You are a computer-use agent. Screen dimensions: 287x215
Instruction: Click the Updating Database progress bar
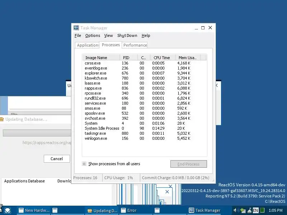click(x=37, y=133)
